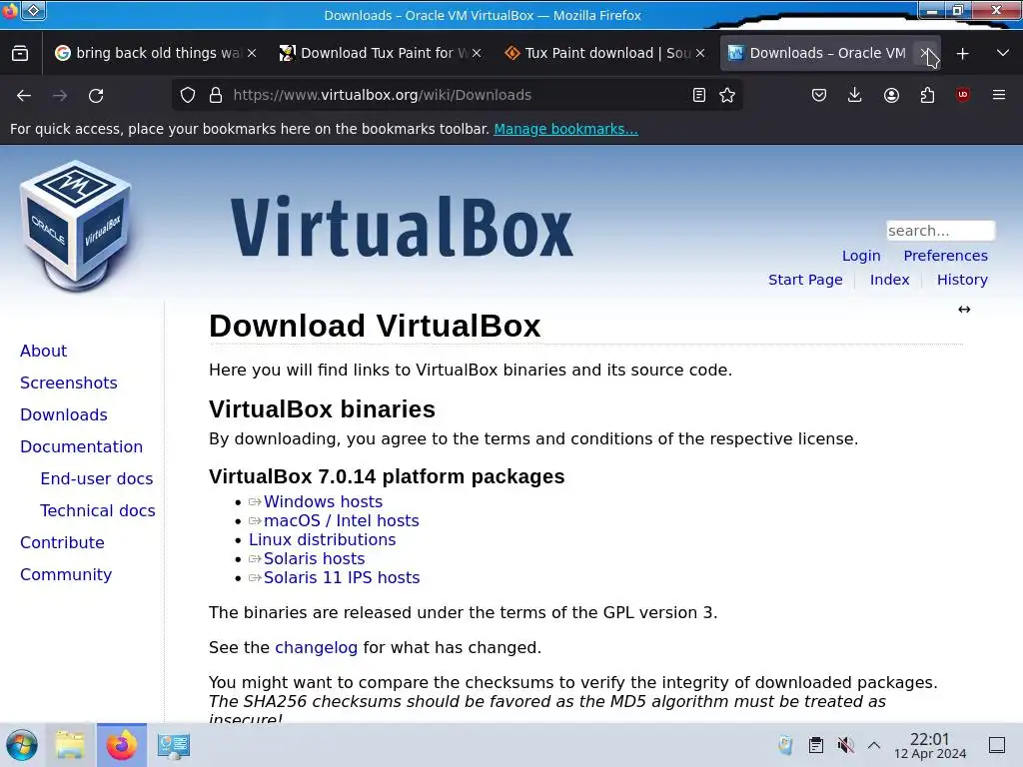Click the show desktop tray button
The image size is (1023, 767).
pyautogui.click(x=997, y=745)
